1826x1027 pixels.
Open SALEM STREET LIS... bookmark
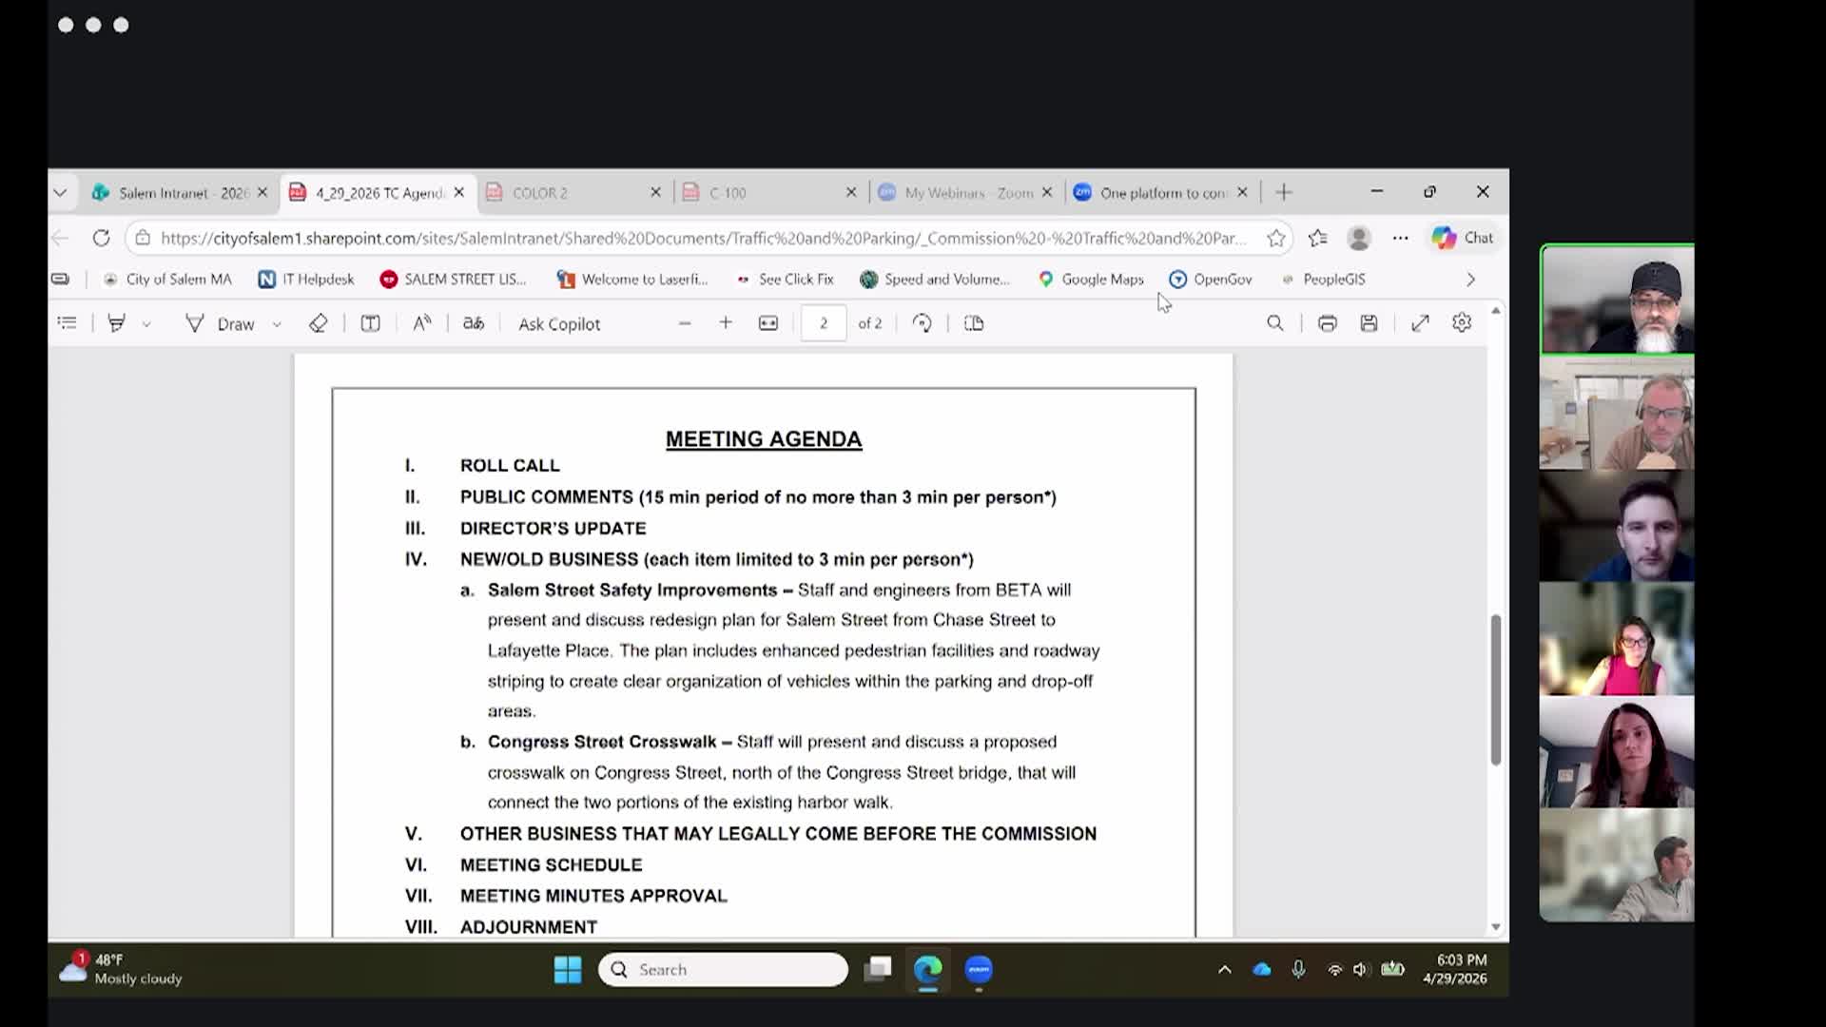(453, 280)
